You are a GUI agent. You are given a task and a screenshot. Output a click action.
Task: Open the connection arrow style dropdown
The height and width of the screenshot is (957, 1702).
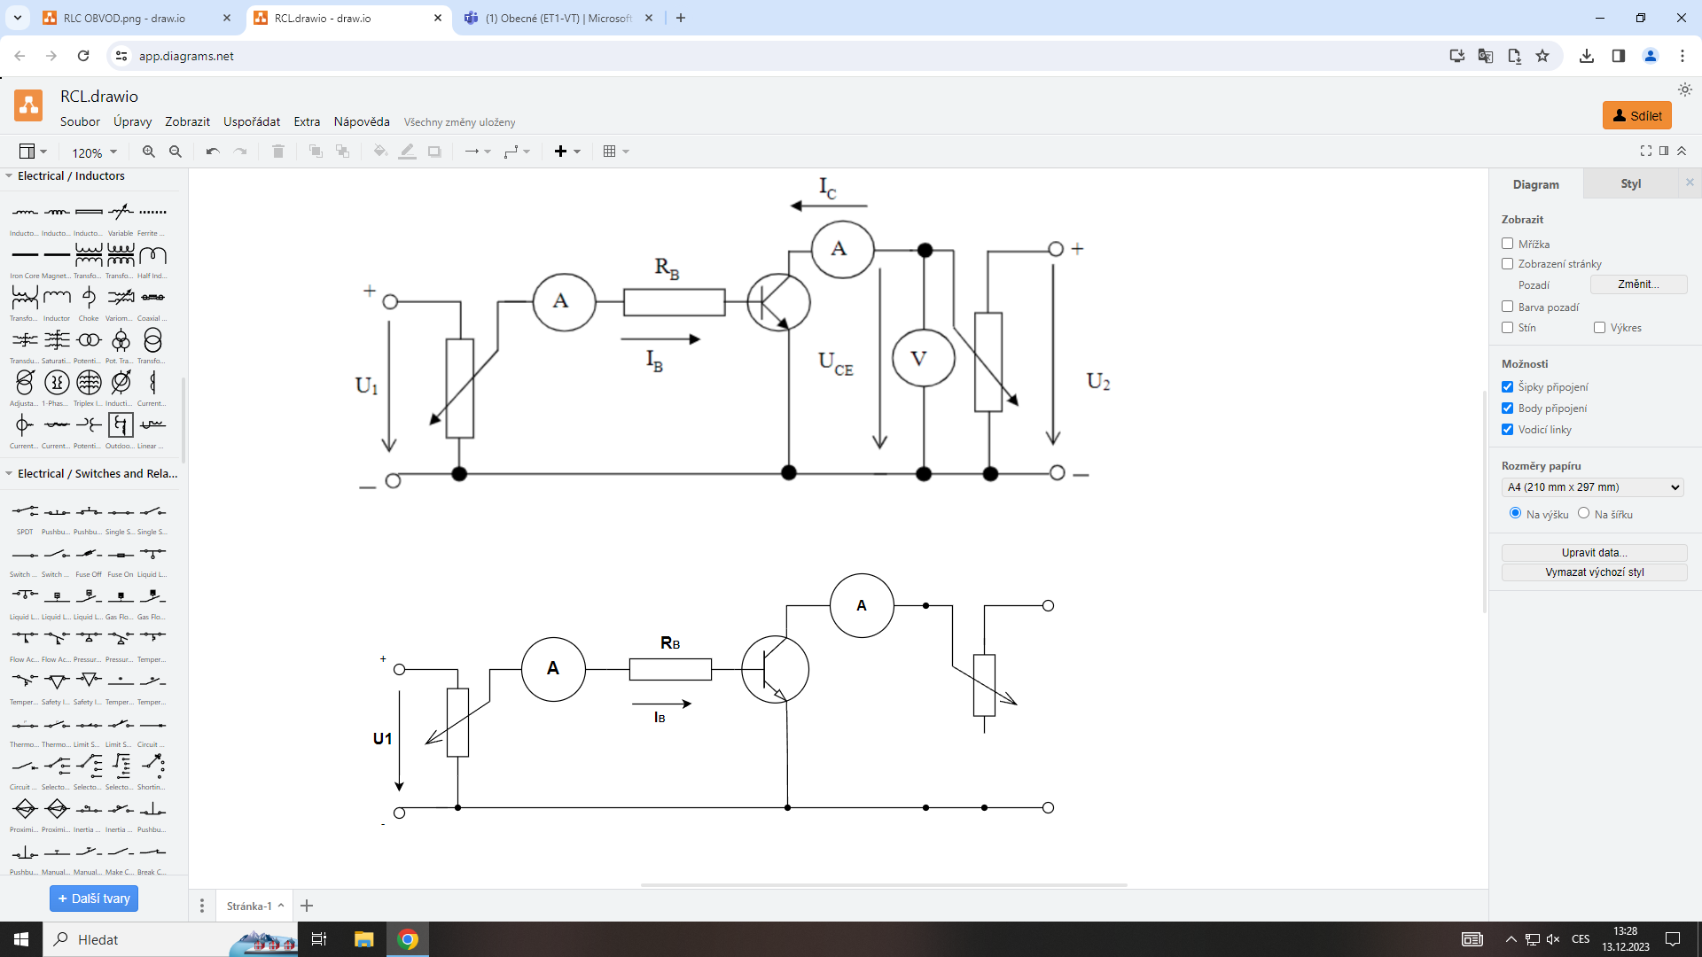tap(478, 152)
